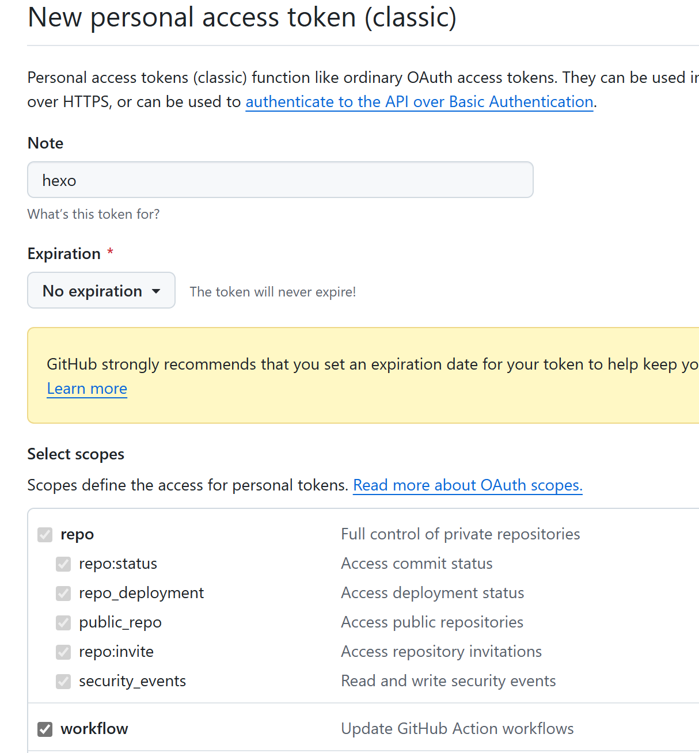This screenshot has width=699, height=753.
Task: Click the Note input field containing hexo
Action: click(280, 180)
